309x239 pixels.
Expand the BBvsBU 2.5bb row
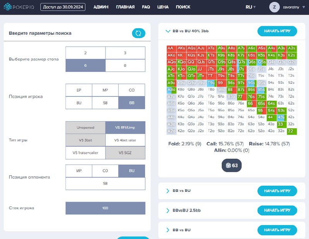pyautogui.click(x=168, y=210)
